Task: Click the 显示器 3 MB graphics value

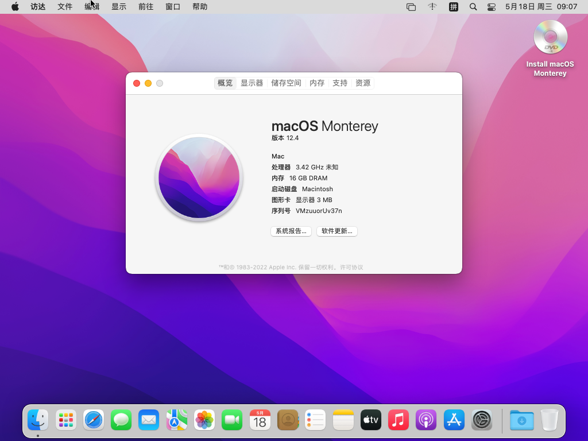Action: coord(314,200)
